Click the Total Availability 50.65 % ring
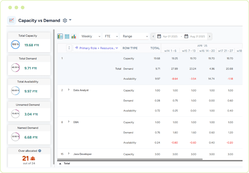249x173 pixels. tap(16, 91)
